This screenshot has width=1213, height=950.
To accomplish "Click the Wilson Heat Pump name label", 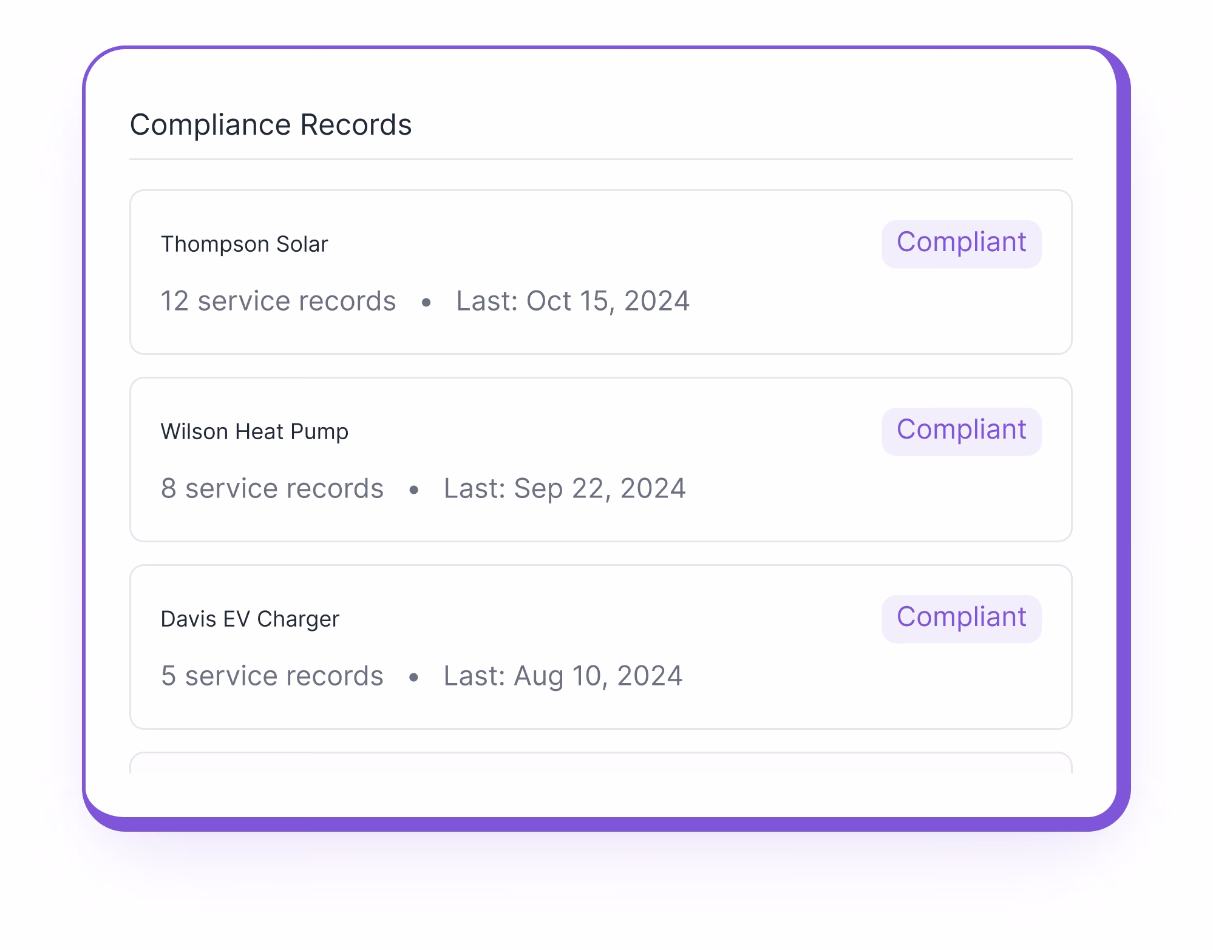I will [x=254, y=432].
